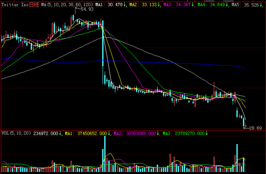Click the volume MA1: 37450652.000 yellow label
This screenshot has width=266, height=174.
[x=86, y=133]
